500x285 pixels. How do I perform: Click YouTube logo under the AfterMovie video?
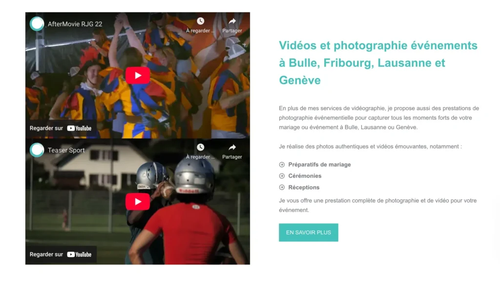(x=80, y=128)
